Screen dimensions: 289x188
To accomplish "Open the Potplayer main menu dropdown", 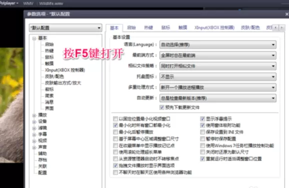I will tap(9, 3).
